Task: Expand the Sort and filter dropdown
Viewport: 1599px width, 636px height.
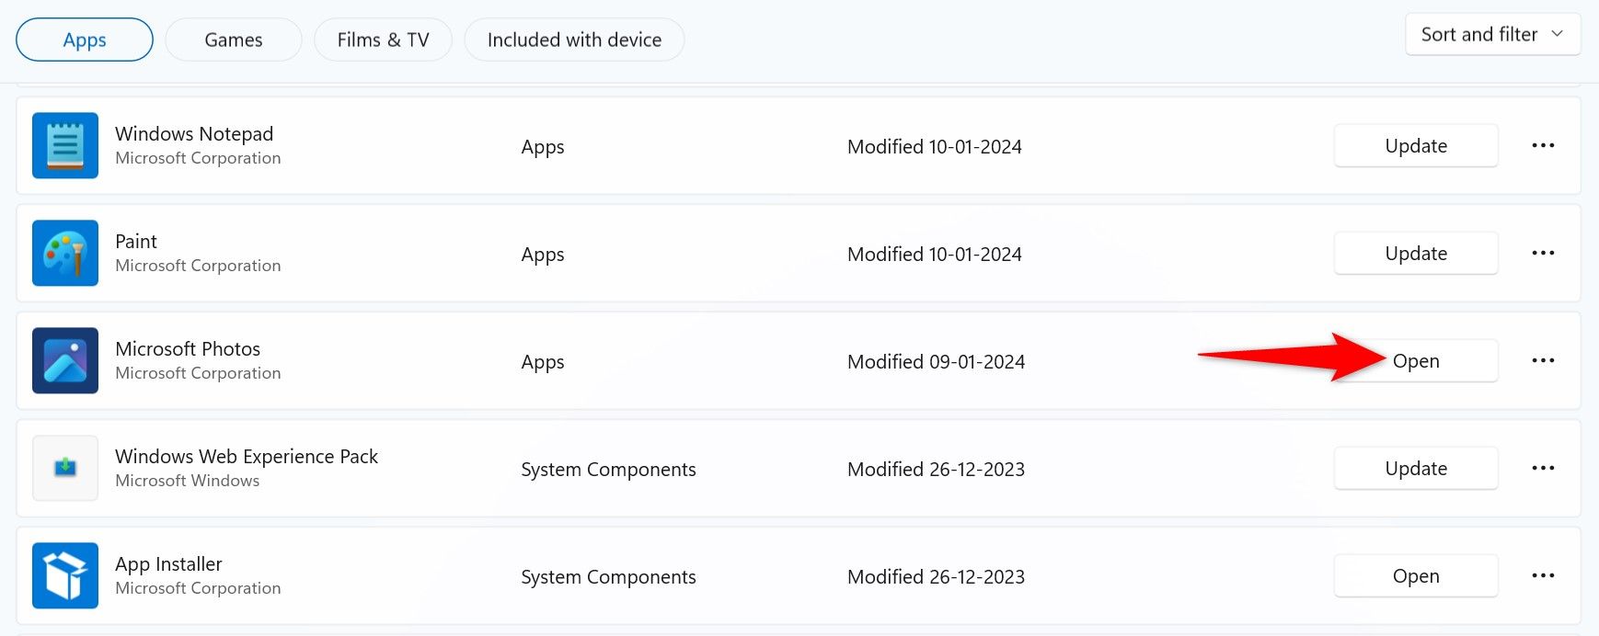Action: click(x=1491, y=35)
